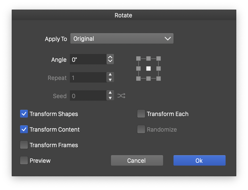This screenshot has height=190, width=248.
Task: Select the bottom-left rotation anchor point
Action: click(138, 78)
